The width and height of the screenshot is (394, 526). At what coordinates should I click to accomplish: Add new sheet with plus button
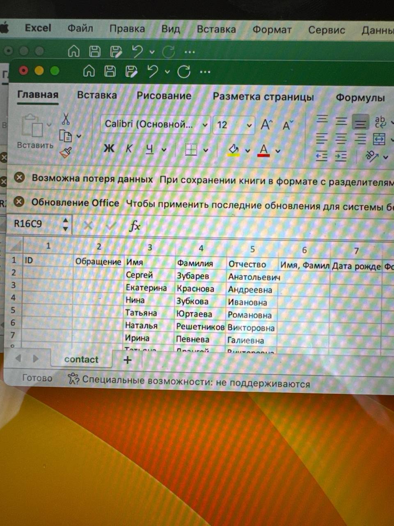pos(128,360)
